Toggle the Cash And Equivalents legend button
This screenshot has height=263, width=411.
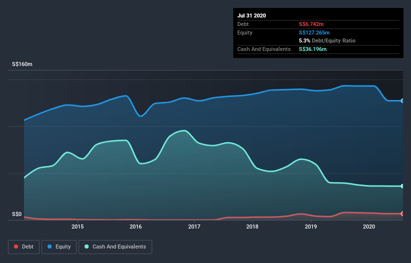pyautogui.click(x=115, y=247)
